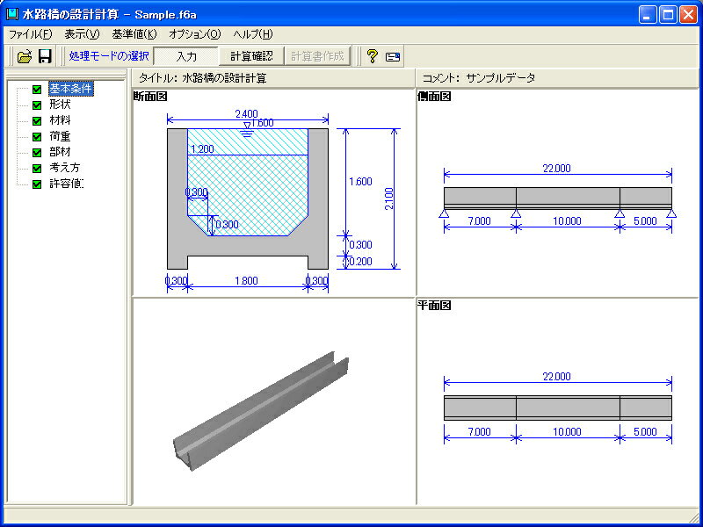
Task: Click the green check icon beside 材料
Action: click(x=37, y=121)
